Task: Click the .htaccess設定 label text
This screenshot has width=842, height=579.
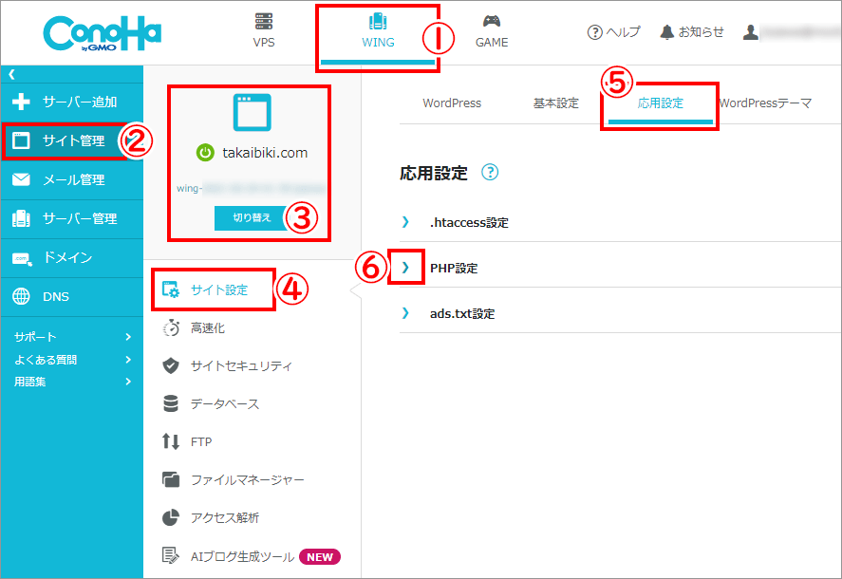Action: (469, 222)
